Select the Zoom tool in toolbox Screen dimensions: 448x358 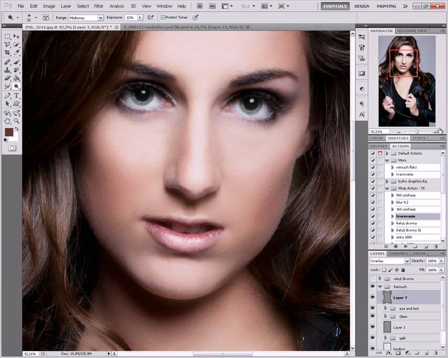click(16, 121)
